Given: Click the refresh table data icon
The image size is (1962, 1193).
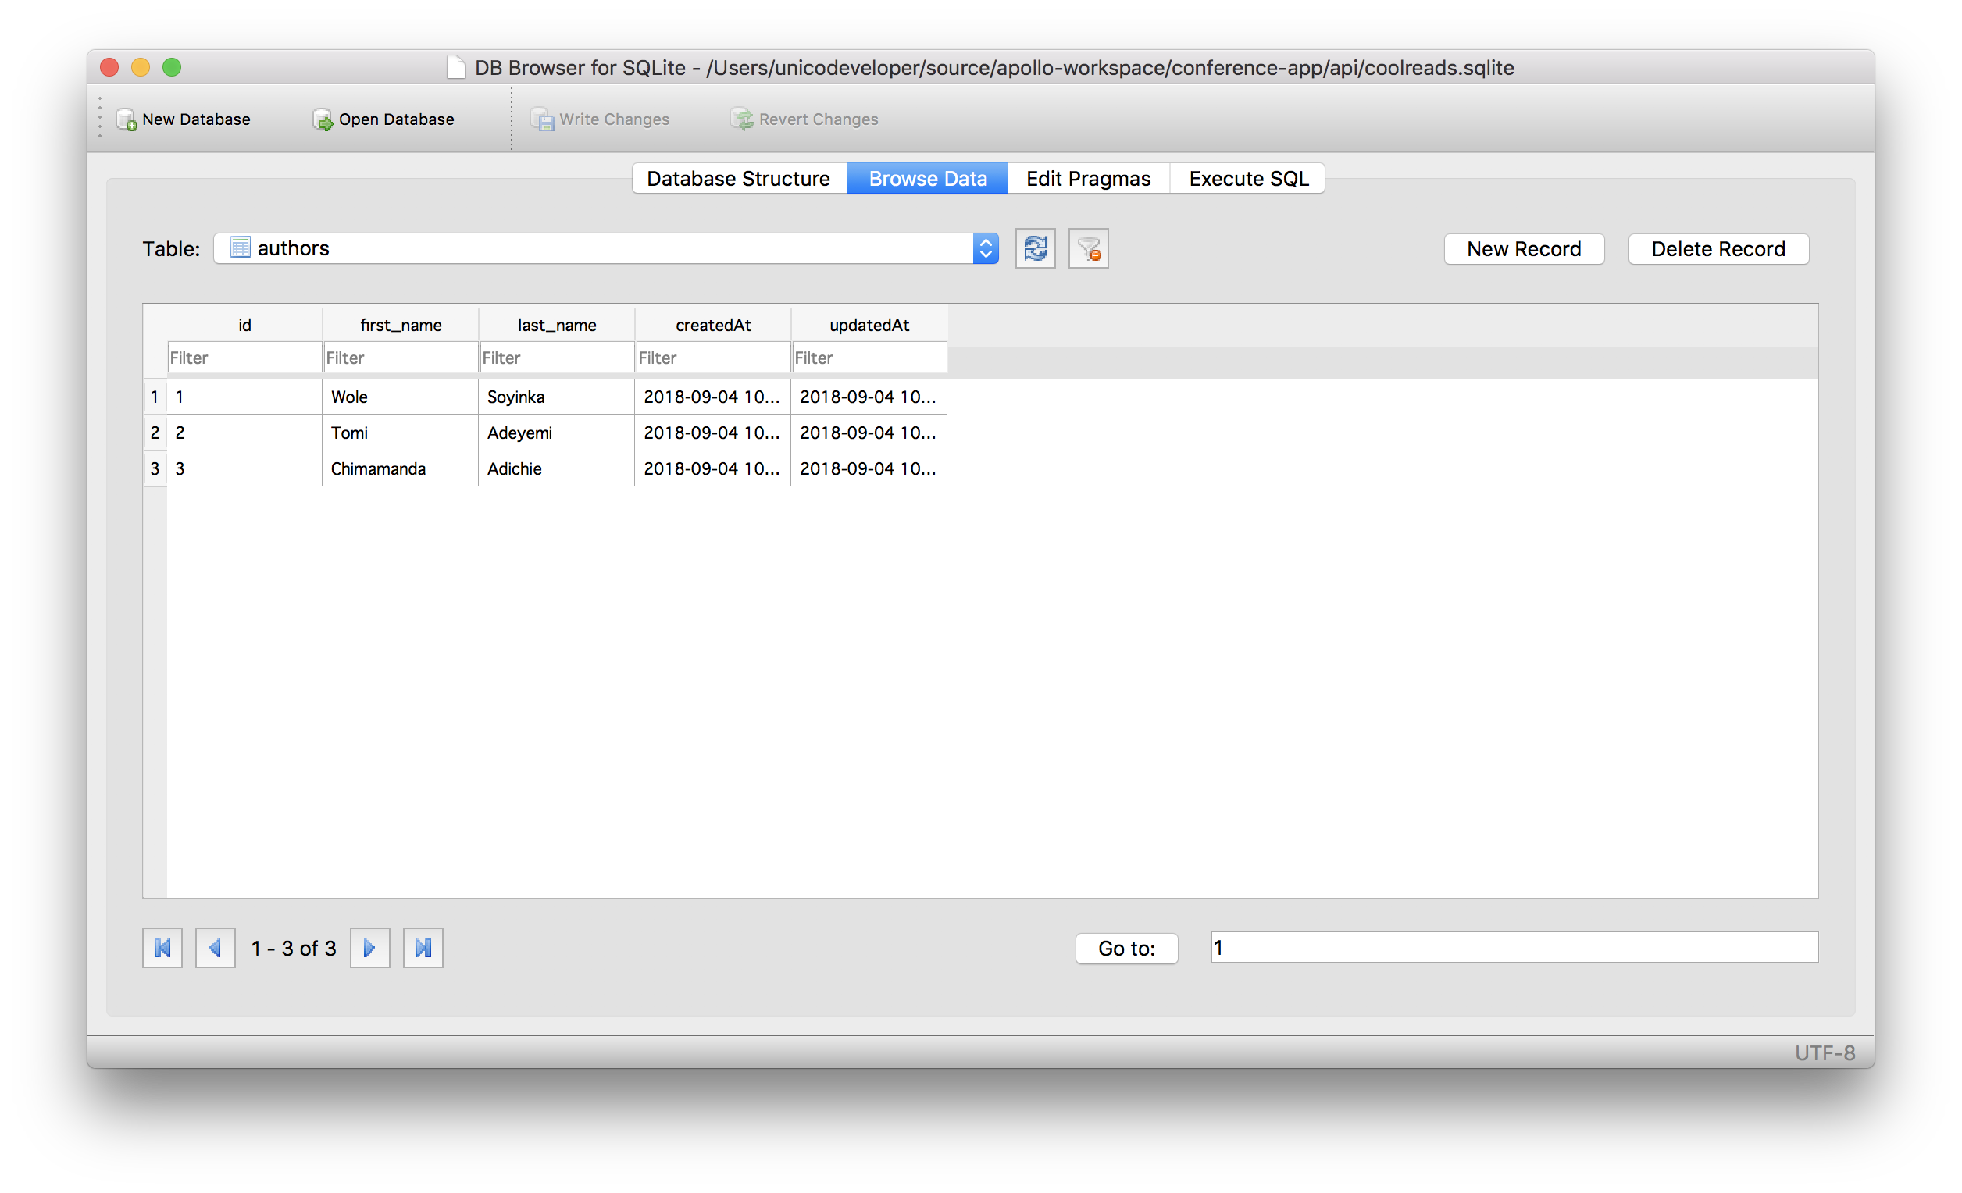Looking at the screenshot, I should (1035, 249).
